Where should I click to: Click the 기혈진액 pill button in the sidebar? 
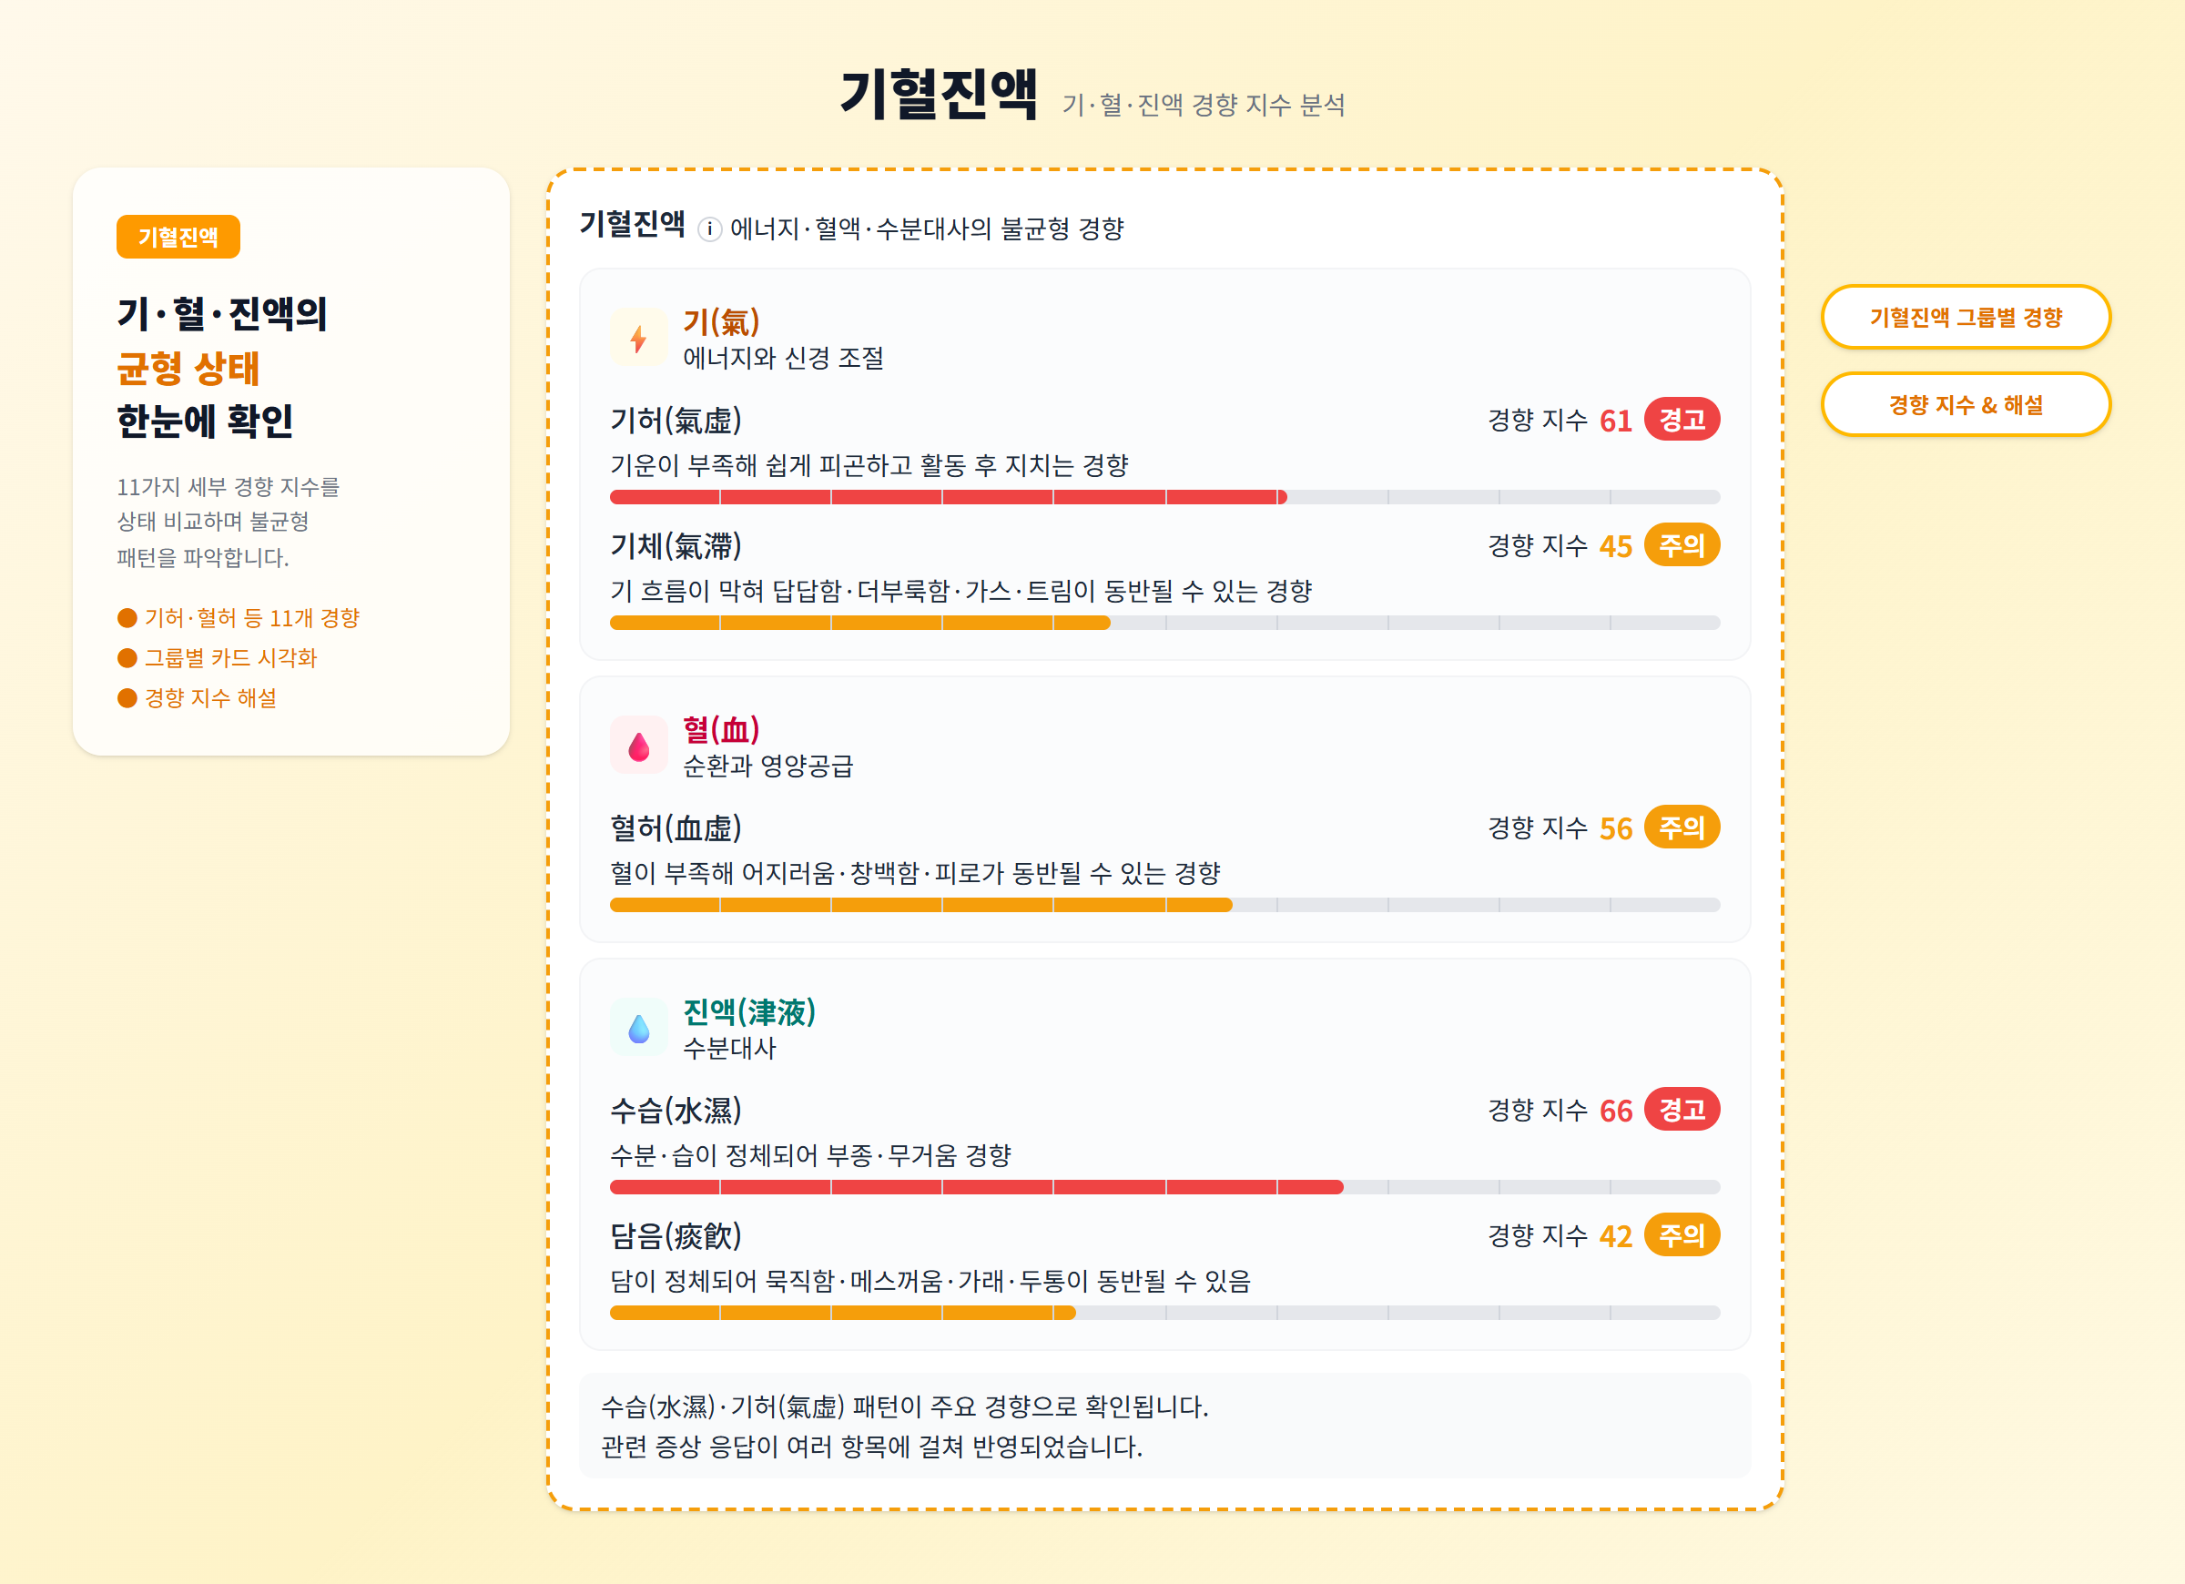point(178,237)
